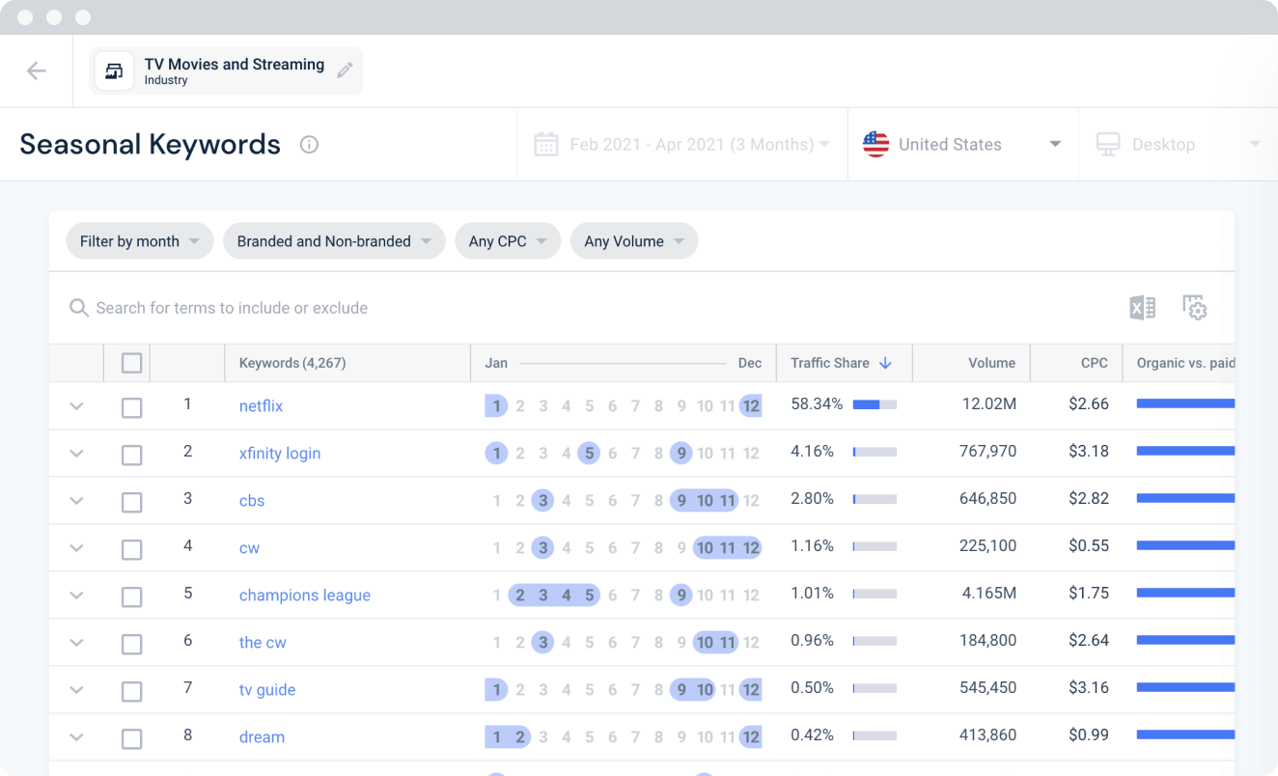This screenshot has height=776, width=1278.
Task: Check the champions league row checkbox
Action: click(132, 596)
